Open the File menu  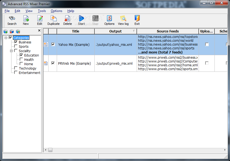(x=7, y=11)
